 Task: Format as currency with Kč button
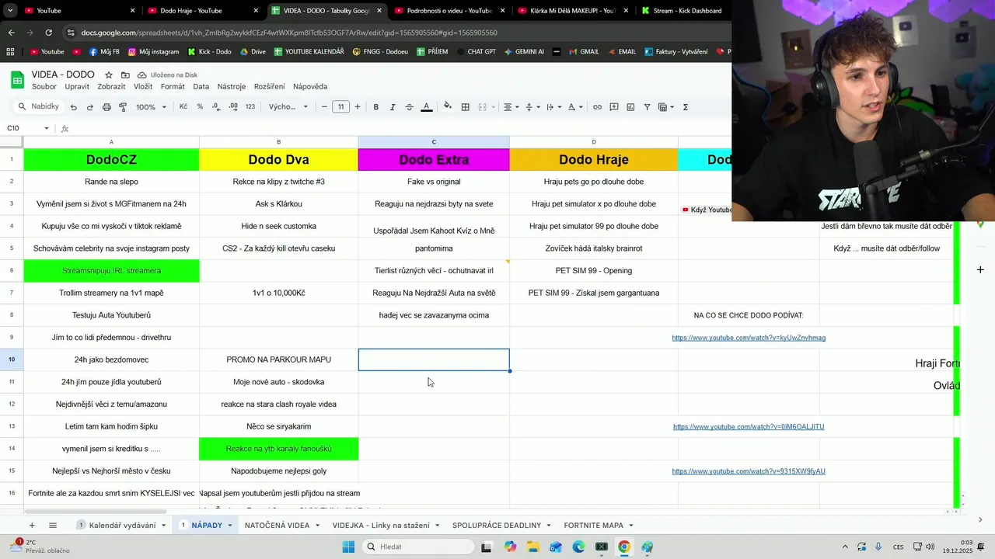coord(183,107)
